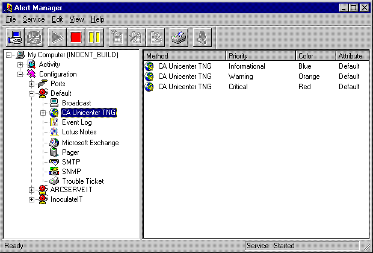Expand the Activity tree node
Image resolution: width=373 pixels, height=253 pixels.
20,64
